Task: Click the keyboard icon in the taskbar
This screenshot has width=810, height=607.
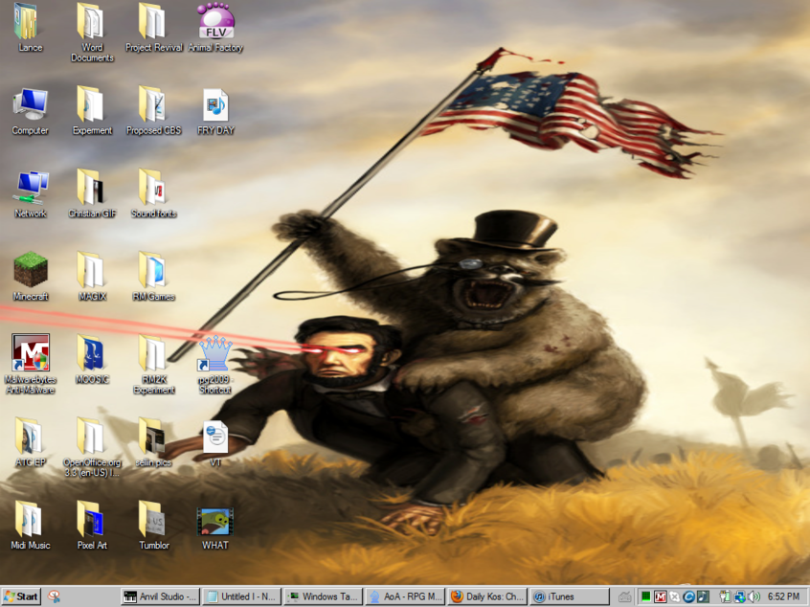Action: click(624, 597)
